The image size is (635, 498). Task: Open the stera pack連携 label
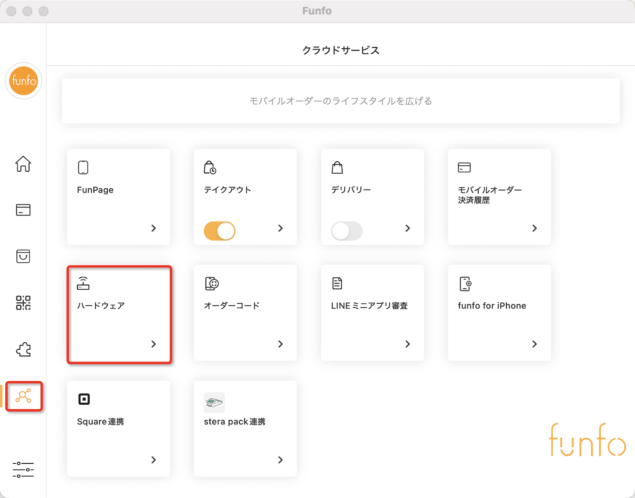click(234, 422)
